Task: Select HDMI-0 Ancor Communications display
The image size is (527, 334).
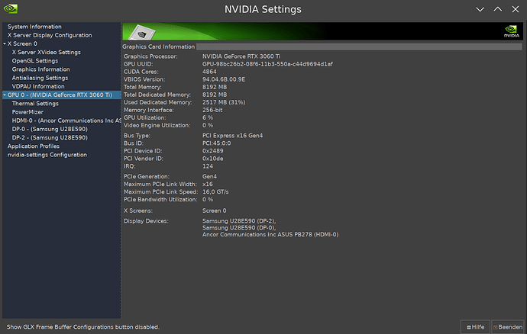Action: (x=66, y=120)
